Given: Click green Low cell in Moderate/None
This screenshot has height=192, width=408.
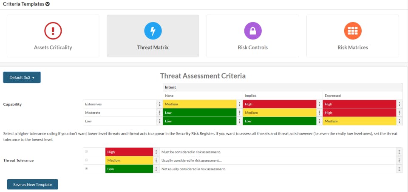Looking at the screenshot, I should tap(200, 113).
